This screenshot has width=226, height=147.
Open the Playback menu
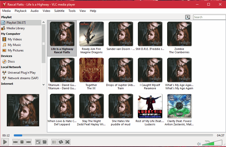(x=21, y=11)
